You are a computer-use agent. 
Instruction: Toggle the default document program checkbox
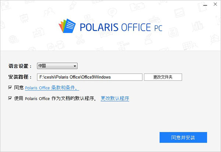point(10,98)
